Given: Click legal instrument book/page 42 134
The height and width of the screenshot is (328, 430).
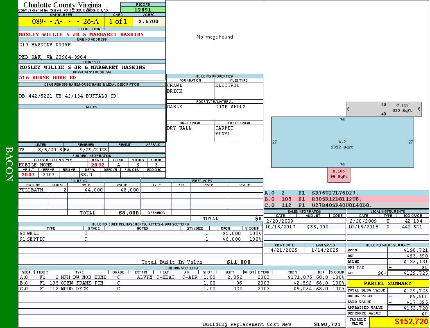Looking at the screenshot, I should 414,221.
